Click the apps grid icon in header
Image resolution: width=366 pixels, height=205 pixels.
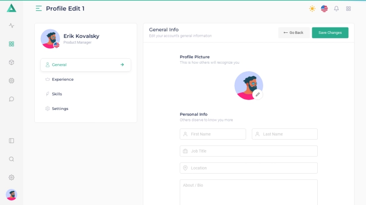point(349,8)
